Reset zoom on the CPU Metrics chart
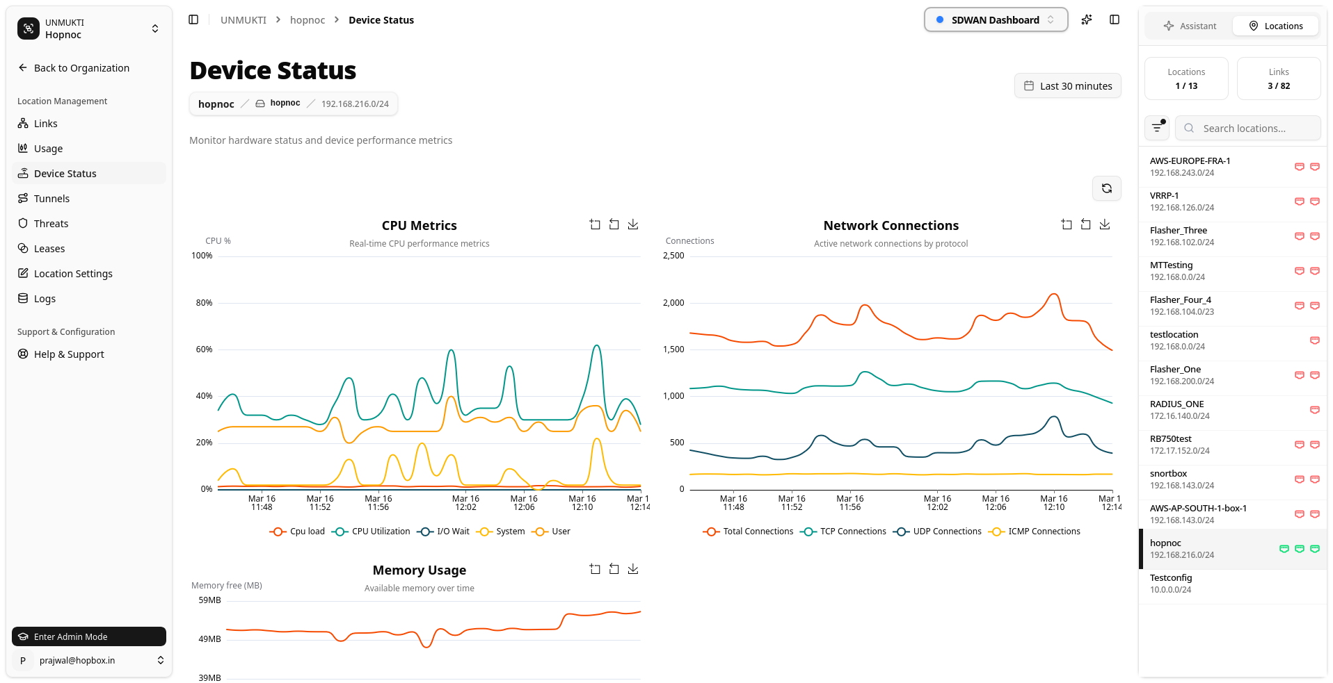This screenshot has height=683, width=1333. [x=614, y=224]
